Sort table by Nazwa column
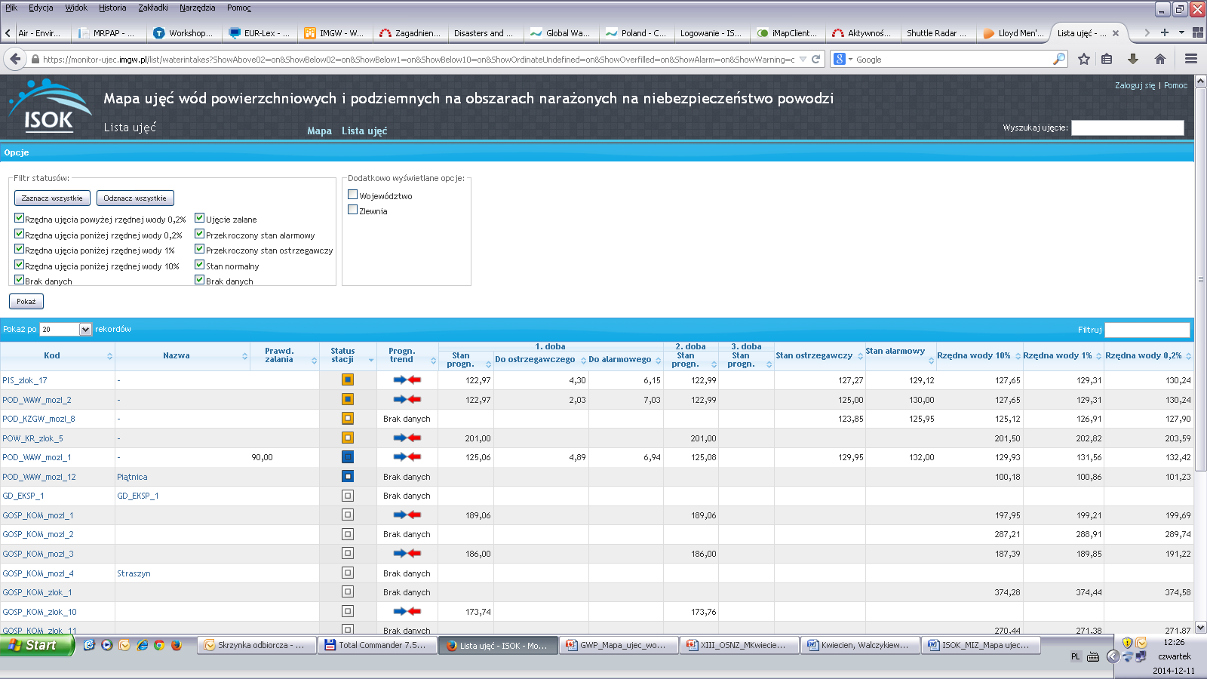 tap(182, 355)
